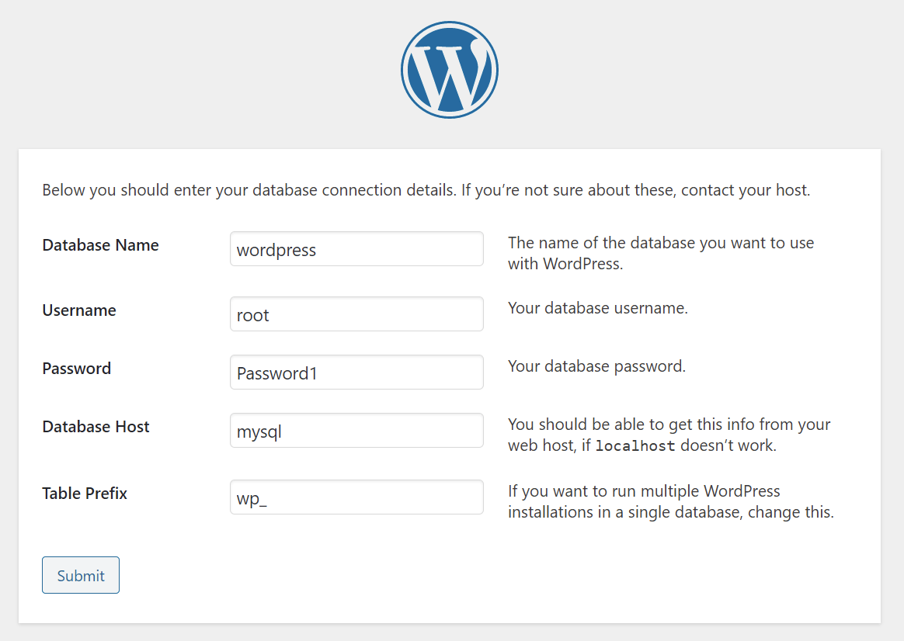The image size is (904, 641).
Task: Edit the Database Host field
Action: point(356,430)
